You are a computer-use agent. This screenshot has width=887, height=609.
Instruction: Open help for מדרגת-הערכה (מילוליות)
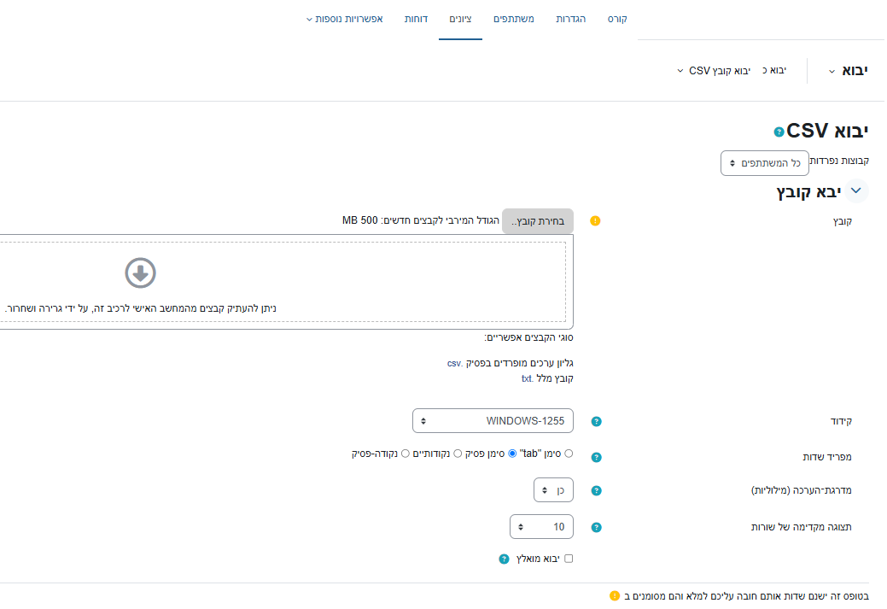(597, 490)
